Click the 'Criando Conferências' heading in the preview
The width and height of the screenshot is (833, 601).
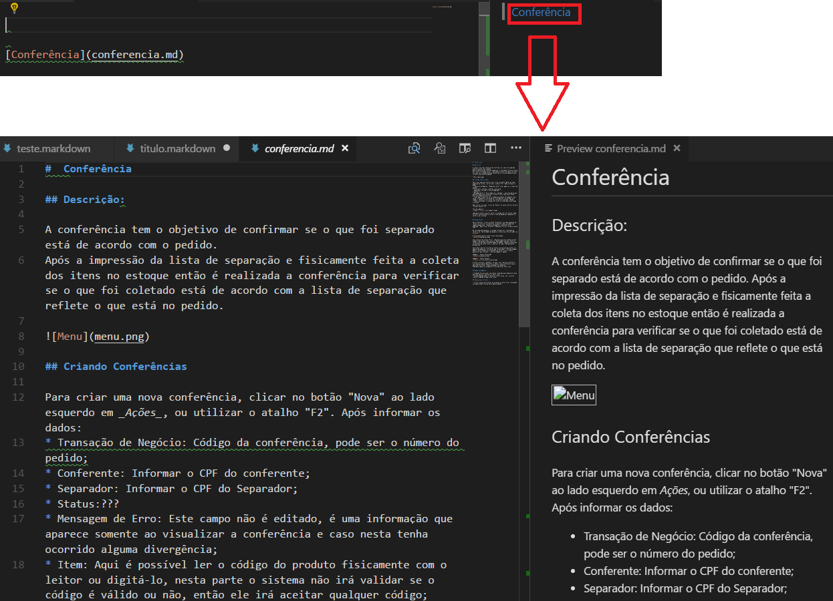point(631,437)
